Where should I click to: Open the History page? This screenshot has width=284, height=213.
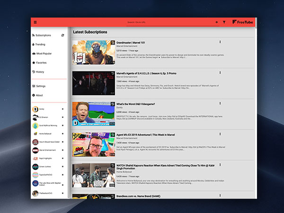click(38, 72)
